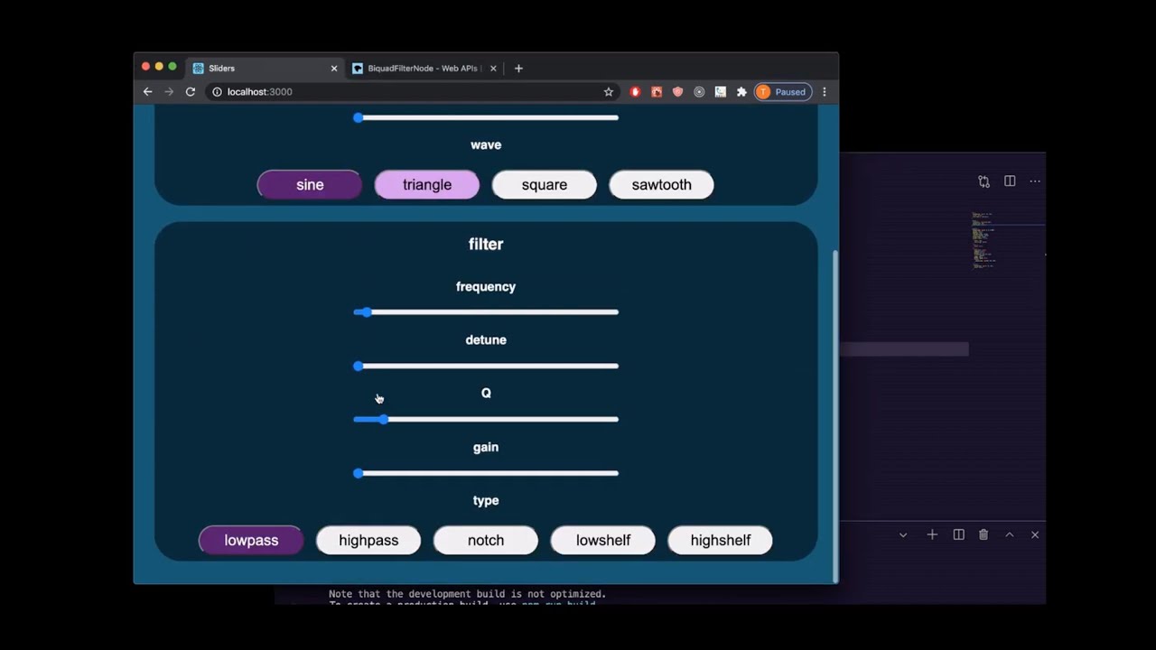
Task: Click the filter frequency slider track
Action: (x=486, y=312)
